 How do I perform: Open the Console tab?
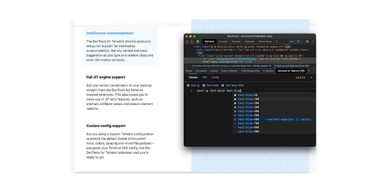pyautogui.click(x=223, y=42)
